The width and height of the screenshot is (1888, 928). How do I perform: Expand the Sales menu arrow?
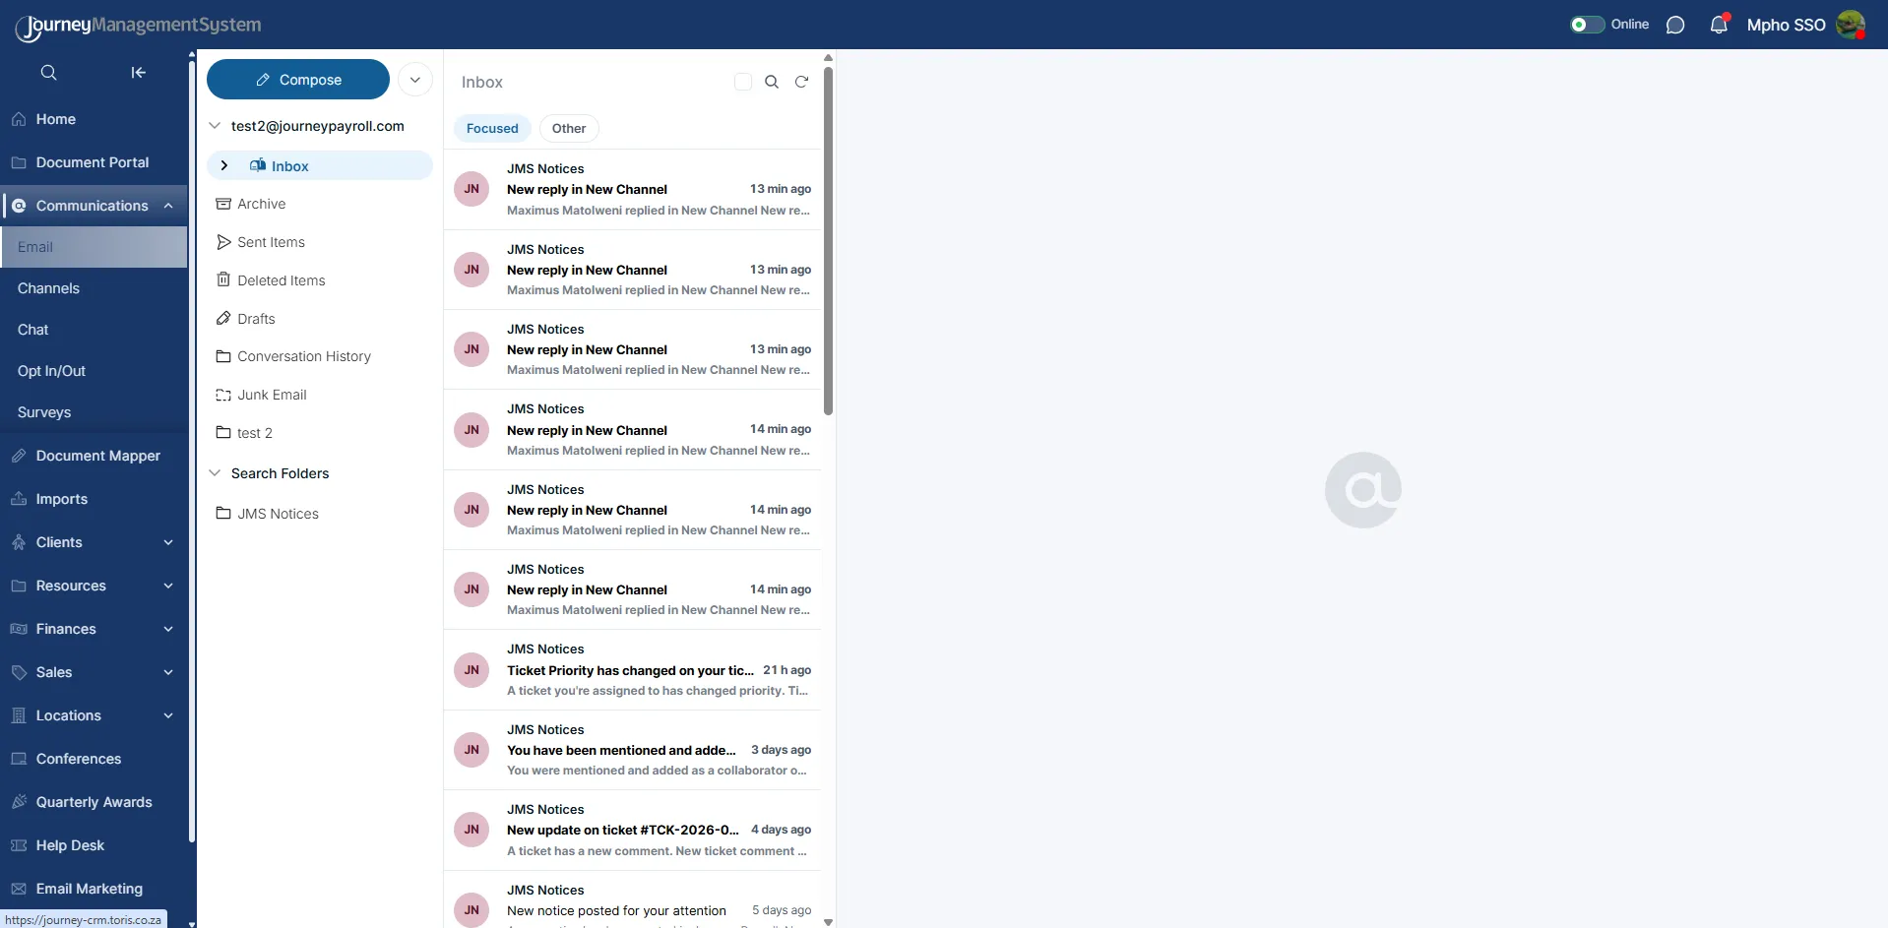[x=168, y=672]
